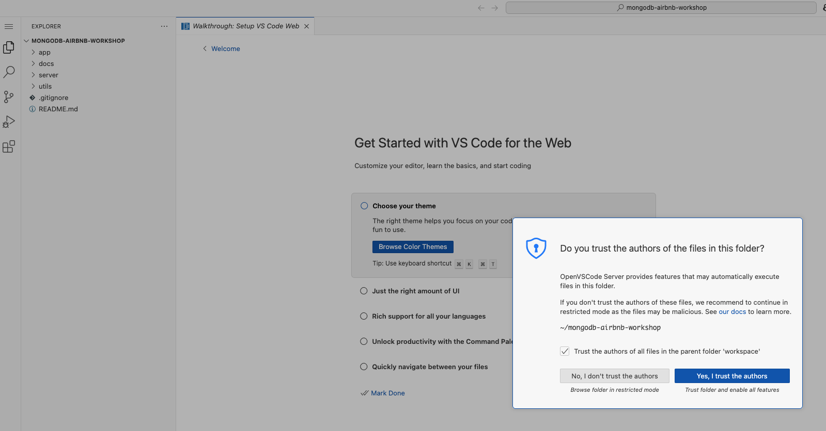Click the go back arrow
The image size is (826, 431).
tap(481, 8)
